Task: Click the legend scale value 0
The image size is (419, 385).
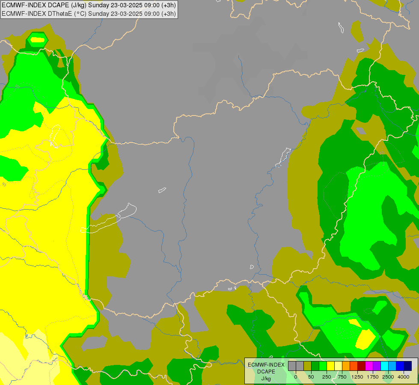Action: click(x=296, y=377)
